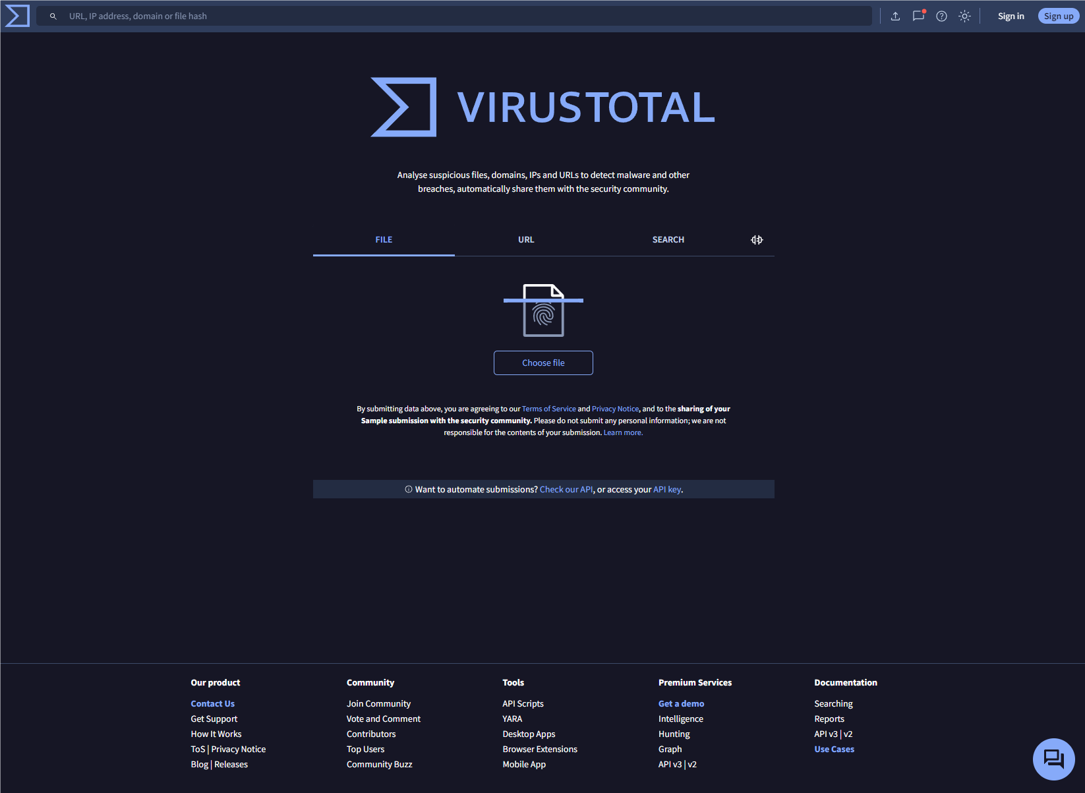Click the search magnifier icon
Image resolution: width=1085 pixels, height=793 pixels.
[53, 16]
